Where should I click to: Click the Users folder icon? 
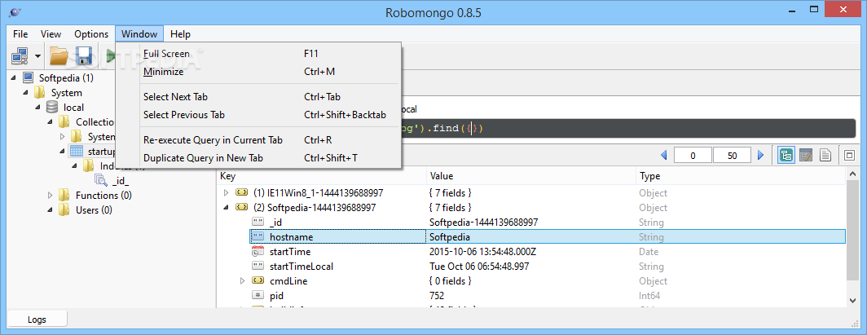click(64, 209)
